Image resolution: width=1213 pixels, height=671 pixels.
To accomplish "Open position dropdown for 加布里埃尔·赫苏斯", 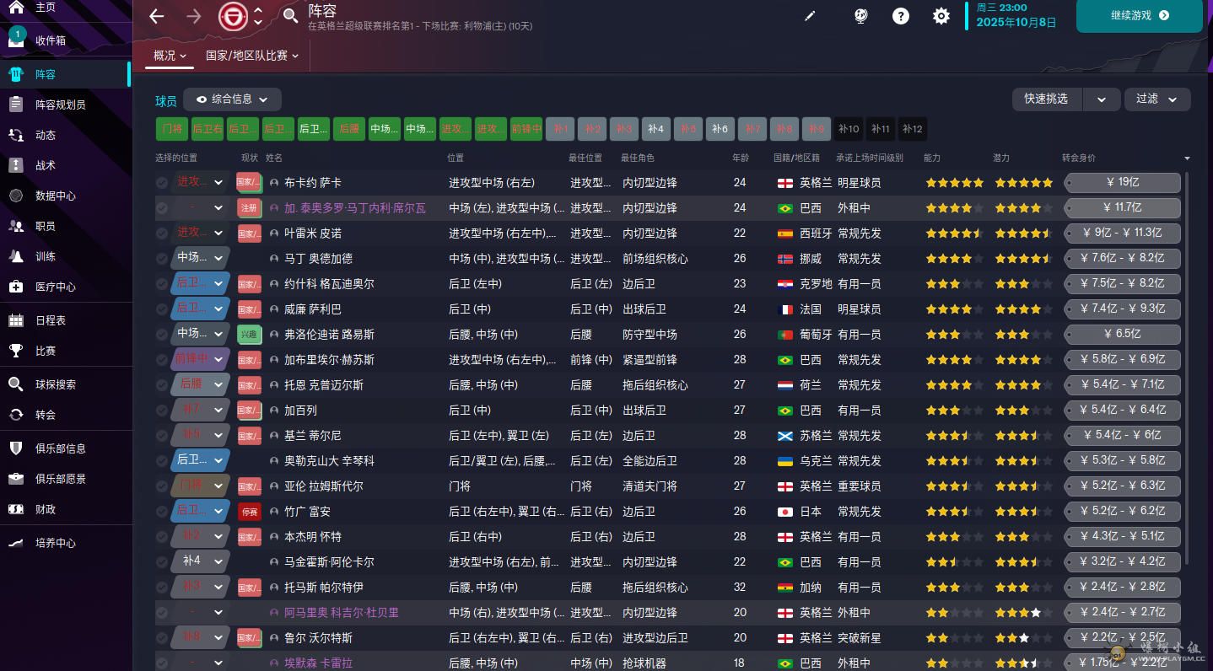I will click(200, 360).
